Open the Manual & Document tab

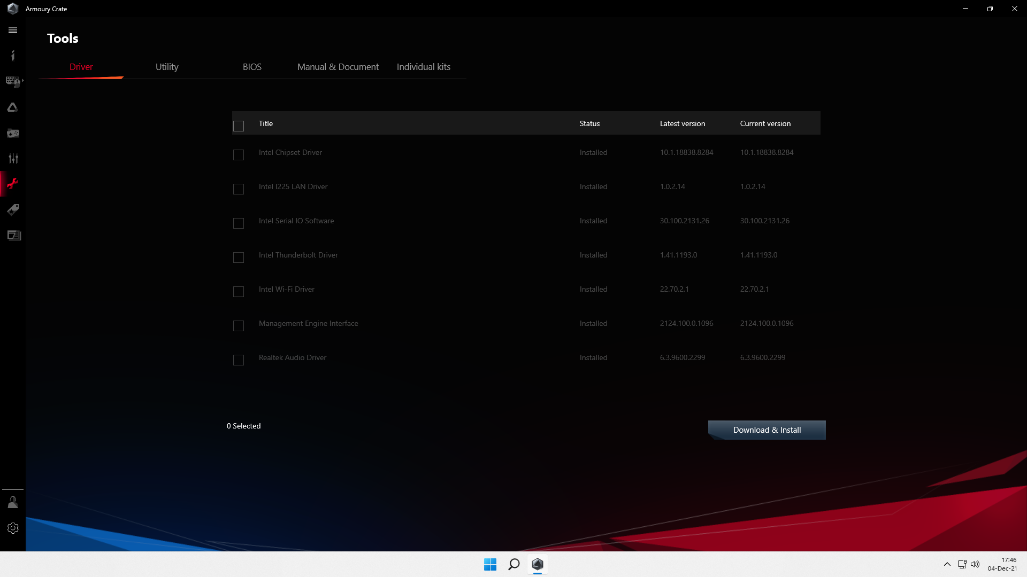tap(338, 67)
